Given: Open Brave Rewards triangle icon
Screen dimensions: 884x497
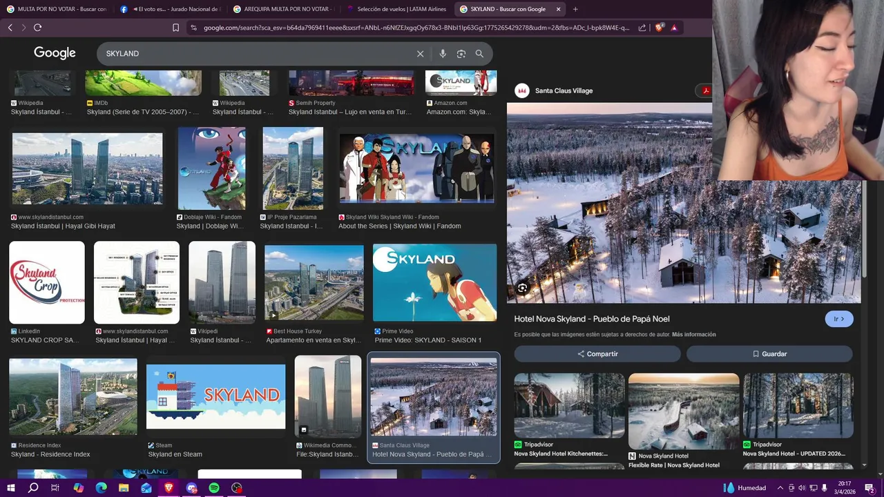Looking at the screenshot, I should click(x=674, y=28).
